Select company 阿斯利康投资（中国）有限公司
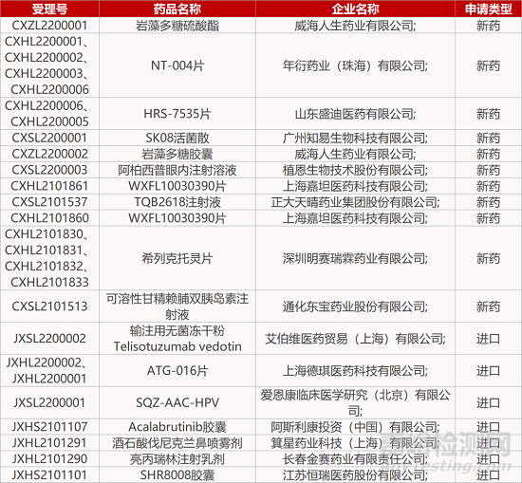Viewport: 522px width, 483px height. tap(355, 427)
